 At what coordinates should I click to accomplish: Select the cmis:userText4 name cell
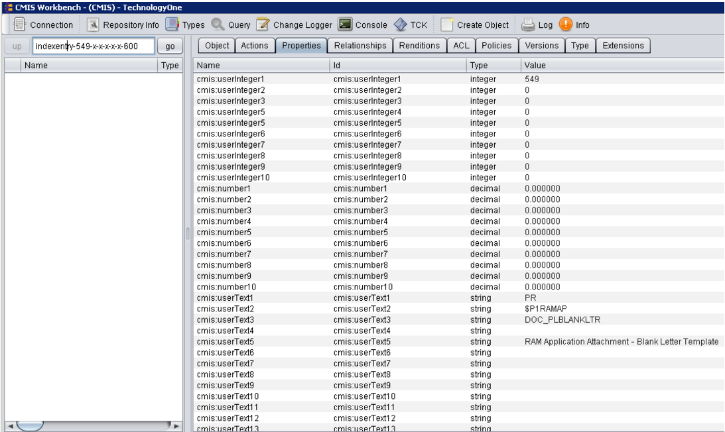225,331
